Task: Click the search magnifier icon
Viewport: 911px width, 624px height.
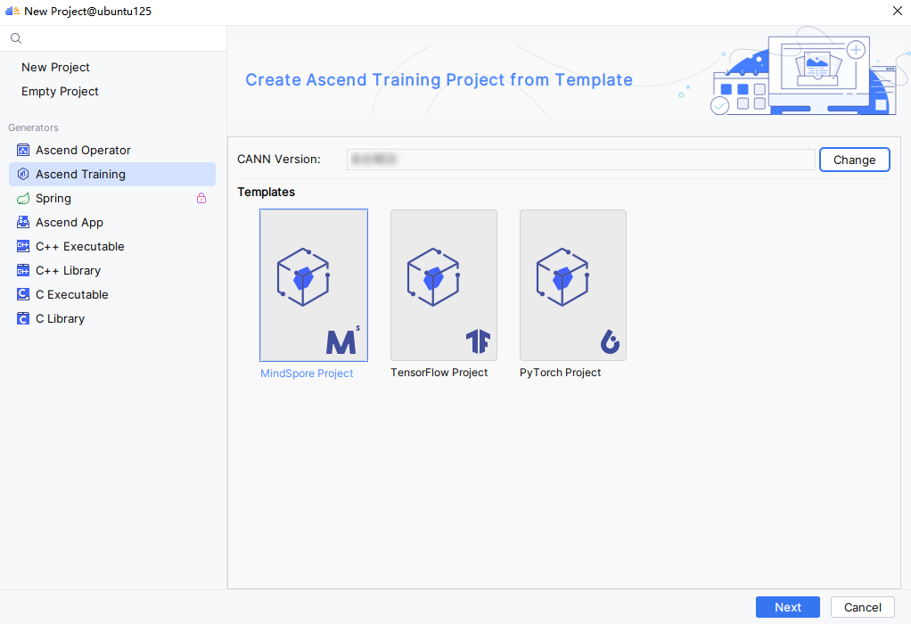Action: coord(16,38)
